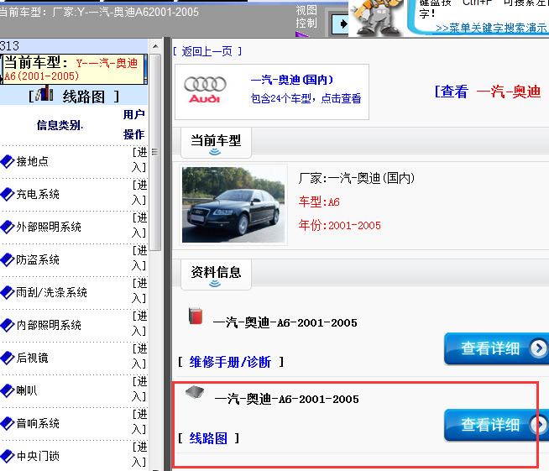Click the book icon beside 后视镜
The image size is (549, 471).
8,358
